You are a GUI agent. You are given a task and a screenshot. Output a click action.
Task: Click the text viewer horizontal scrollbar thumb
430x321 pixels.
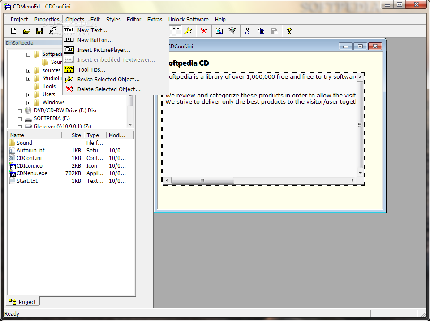pos(202,180)
